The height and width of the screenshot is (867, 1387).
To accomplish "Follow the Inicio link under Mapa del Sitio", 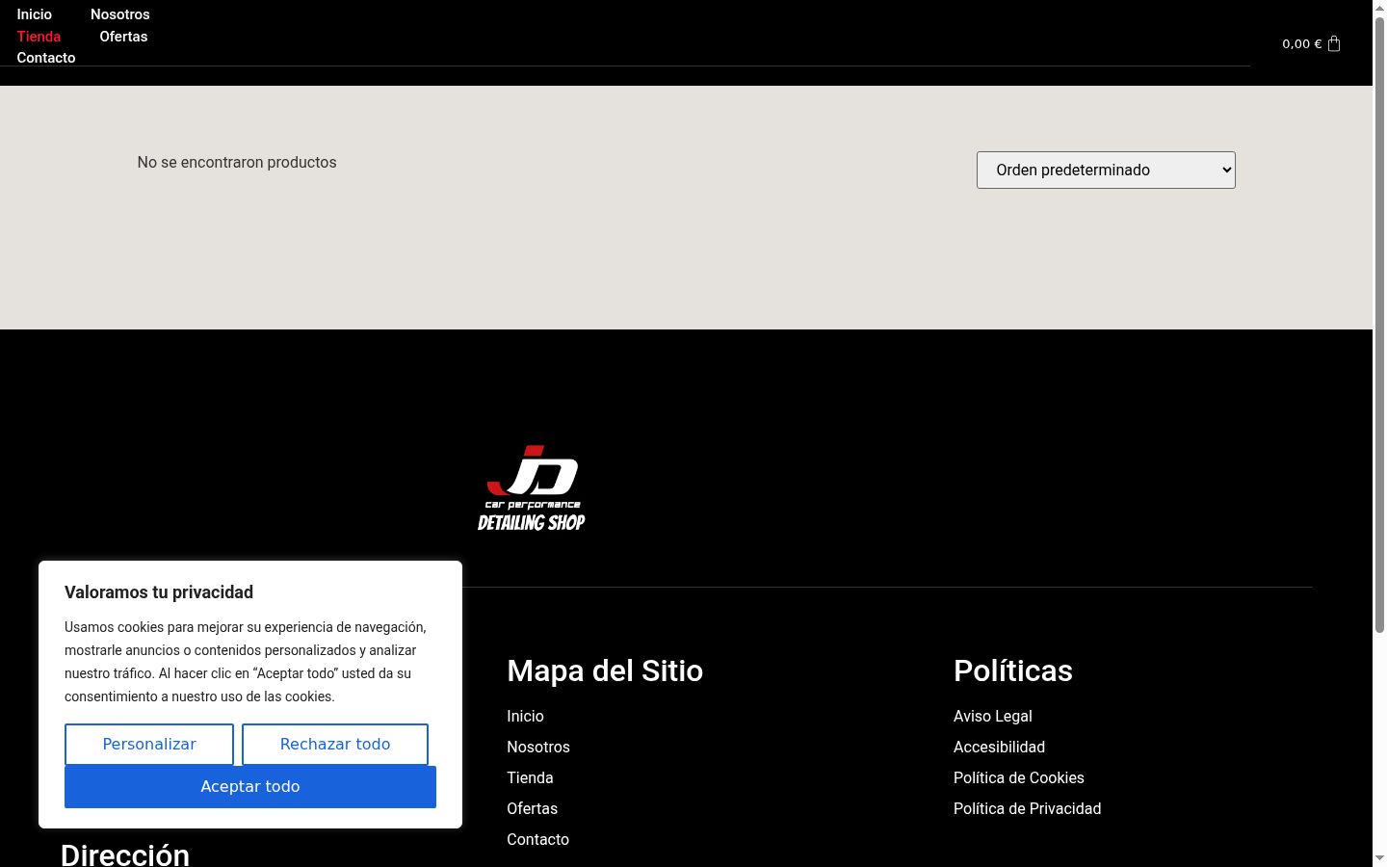I will pyautogui.click(x=525, y=716).
